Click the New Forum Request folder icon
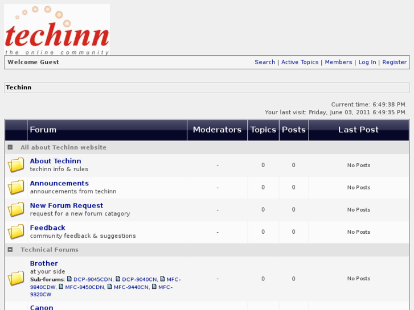The height and width of the screenshot is (310, 414). [x=16, y=210]
